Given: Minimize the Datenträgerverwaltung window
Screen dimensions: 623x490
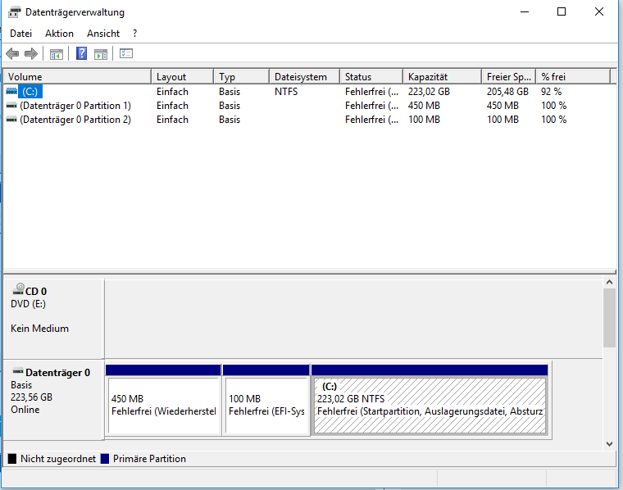Looking at the screenshot, I should coord(525,12).
